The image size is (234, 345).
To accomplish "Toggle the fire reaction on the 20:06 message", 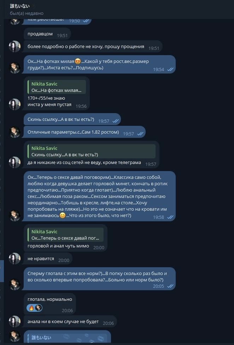I will [31, 308].
